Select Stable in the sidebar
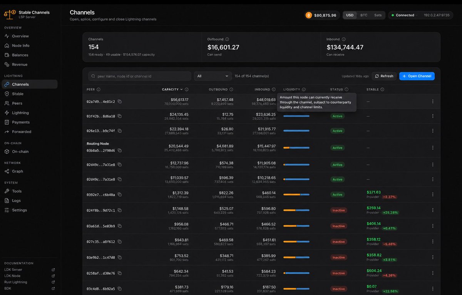 point(30,94)
